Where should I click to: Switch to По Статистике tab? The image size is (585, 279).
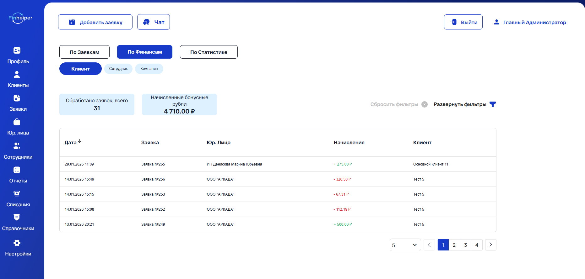click(209, 52)
